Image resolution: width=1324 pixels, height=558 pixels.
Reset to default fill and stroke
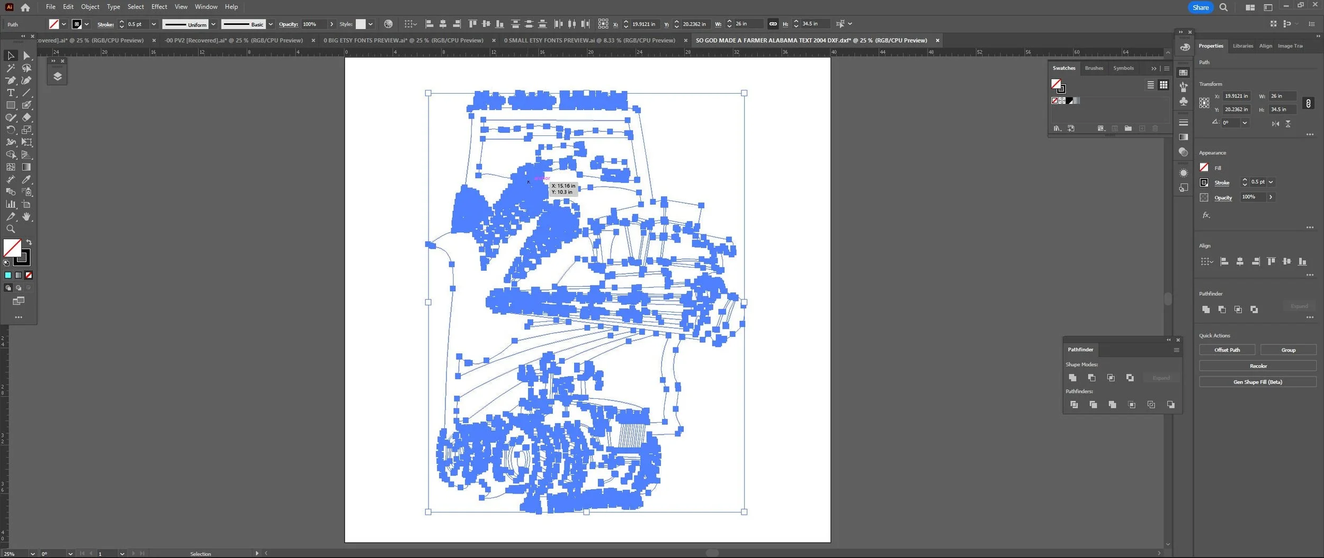[x=6, y=263]
